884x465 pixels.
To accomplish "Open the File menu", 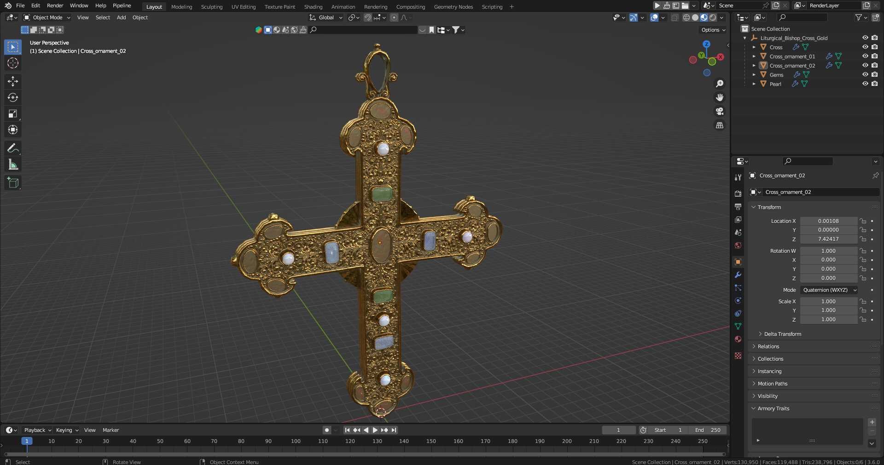I will [20, 6].
